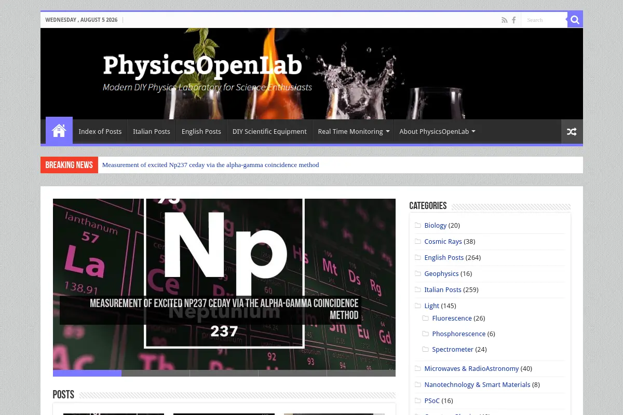Screen dimensions: 623x415
Task: Open featured slide title about Np237 measurement
Action: pos(224,309)
